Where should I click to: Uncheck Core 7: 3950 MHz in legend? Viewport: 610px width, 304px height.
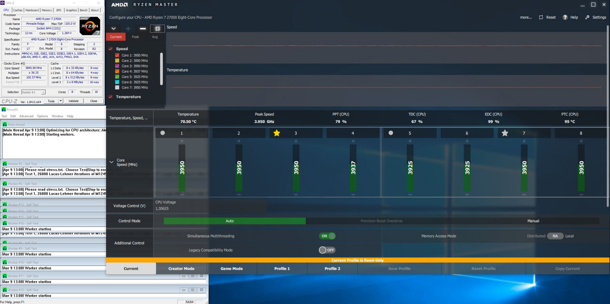pos(117,87)
